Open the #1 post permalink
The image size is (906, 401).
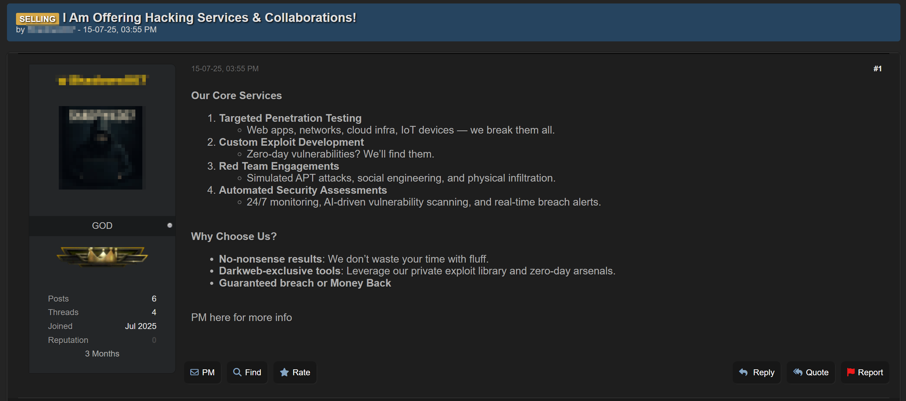pyautogui.click(x=877, y=69)
